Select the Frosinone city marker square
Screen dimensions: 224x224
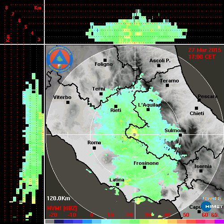click(x=144, y=168)
